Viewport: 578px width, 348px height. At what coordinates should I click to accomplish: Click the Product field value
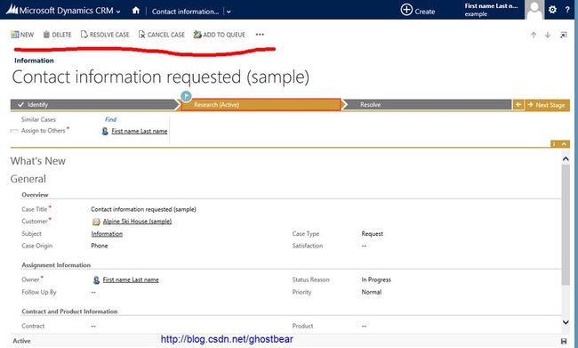[364, 327]
